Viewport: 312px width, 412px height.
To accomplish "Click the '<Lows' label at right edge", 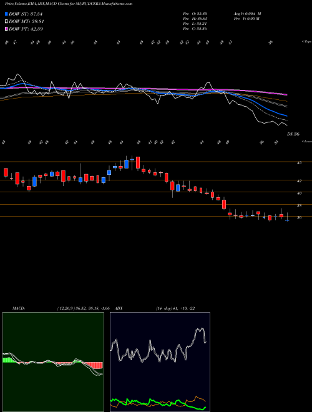I will pyautogui.click(x=306, y=141).
